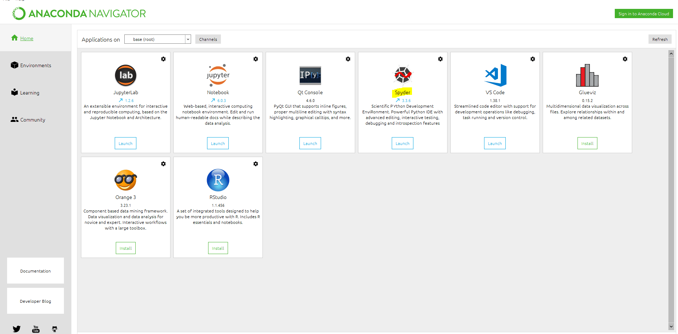The width and height of the screenshot is (678, 334).
Task: Click the RStudio logo
Action: pos(218,180)
